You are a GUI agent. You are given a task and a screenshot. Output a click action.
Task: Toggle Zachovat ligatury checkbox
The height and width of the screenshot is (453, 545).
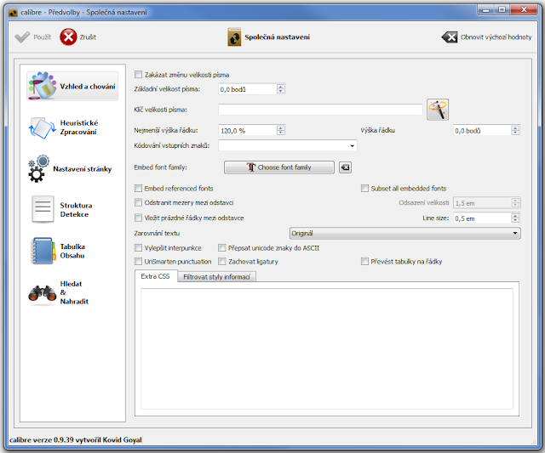pos(221,262)
